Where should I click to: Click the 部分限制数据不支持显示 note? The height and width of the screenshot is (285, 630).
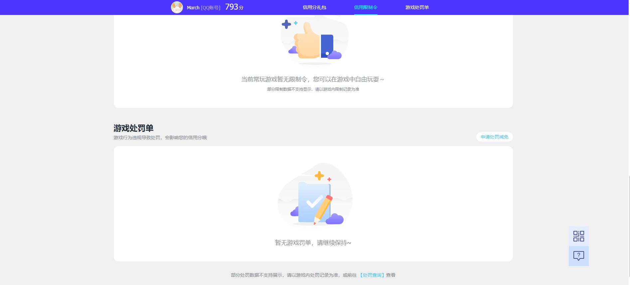click(313, 89)
